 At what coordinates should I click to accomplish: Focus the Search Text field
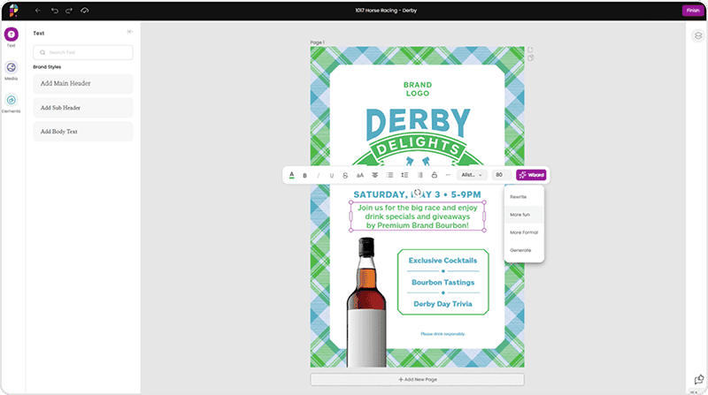(x=83, y=52)
